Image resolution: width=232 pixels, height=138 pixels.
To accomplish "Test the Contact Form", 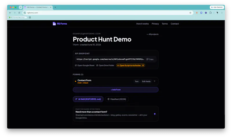I will pyautogui.click(x=137, y=82).
